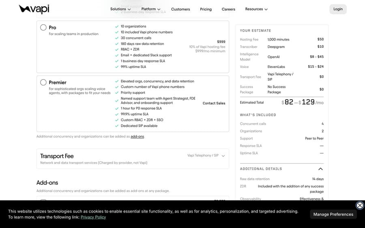Follow the add-ons link
The width and height of the screenshot is (365, 228).
(137, 136)
